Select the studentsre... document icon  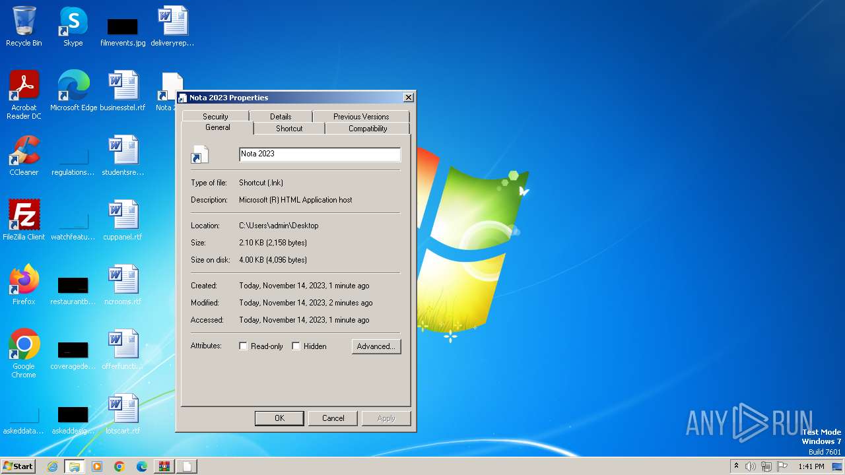point(122,156)
